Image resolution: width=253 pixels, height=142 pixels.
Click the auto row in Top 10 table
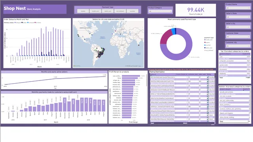[x=234, y=57]
